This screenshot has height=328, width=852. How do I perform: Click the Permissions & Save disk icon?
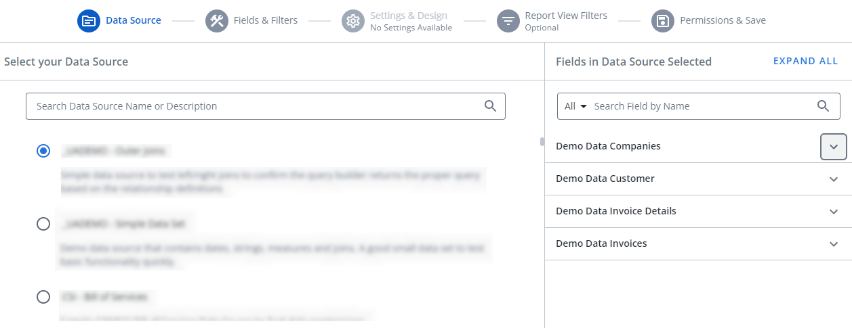point(663,21)
